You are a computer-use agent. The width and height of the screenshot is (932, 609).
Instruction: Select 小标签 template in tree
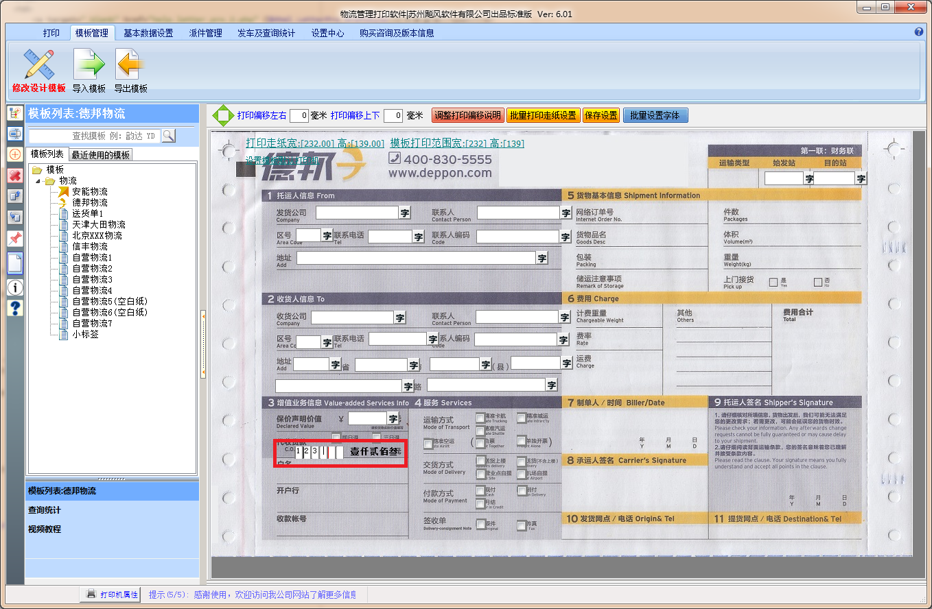point(86,334)
